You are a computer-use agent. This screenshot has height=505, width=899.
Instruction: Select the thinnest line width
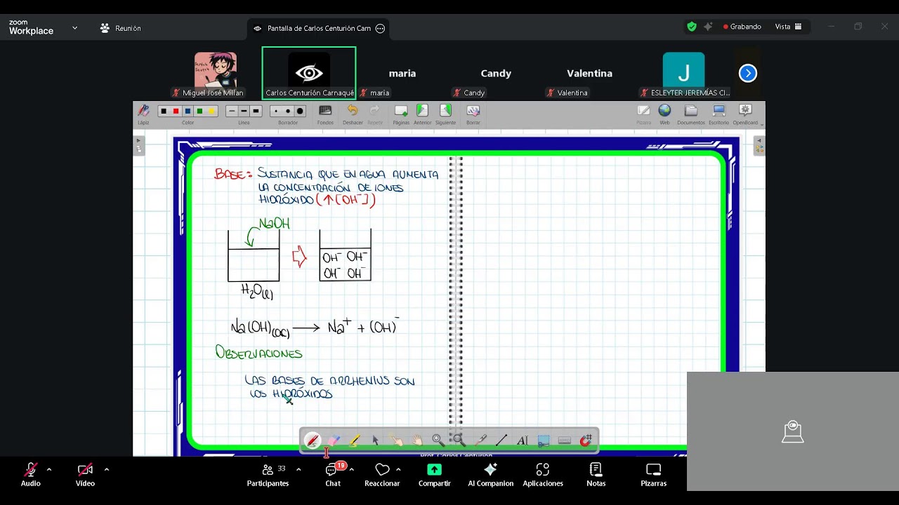click(232, 111)
